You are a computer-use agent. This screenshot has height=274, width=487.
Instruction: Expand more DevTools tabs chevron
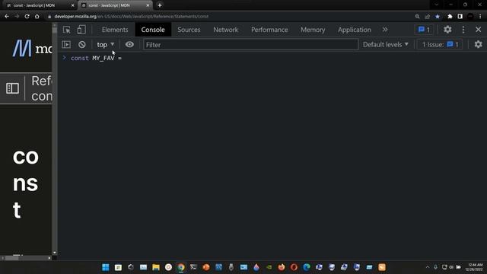coord(385,30)
